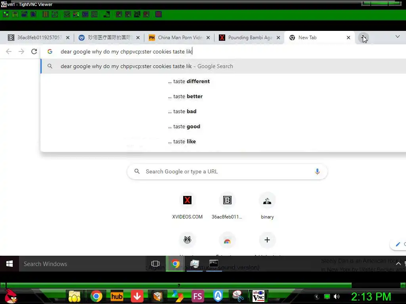Click TightVNC Pause toolbar icon

pos(45,14)
